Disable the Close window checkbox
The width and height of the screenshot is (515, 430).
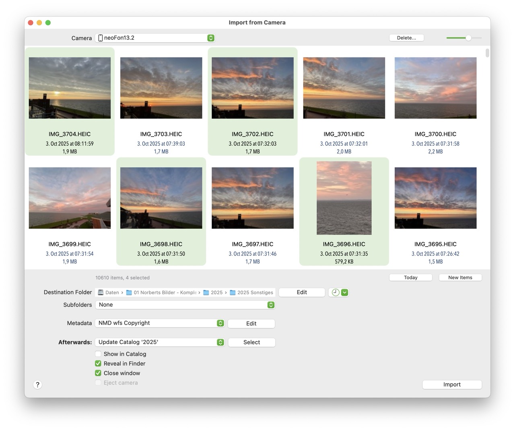click(98, 373)
